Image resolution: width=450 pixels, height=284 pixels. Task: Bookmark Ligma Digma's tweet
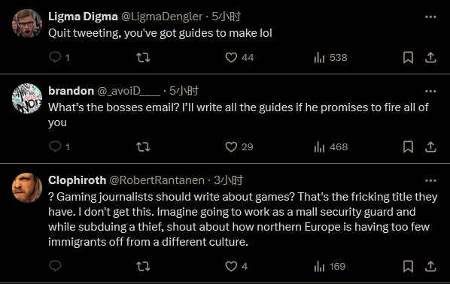[x=408, y=57]
